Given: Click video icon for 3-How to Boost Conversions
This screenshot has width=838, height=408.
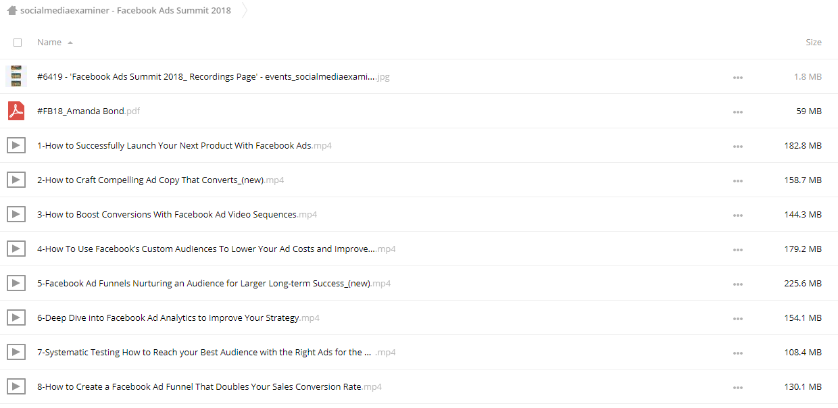Looking at the screenshot, I should tap(16, 214).
